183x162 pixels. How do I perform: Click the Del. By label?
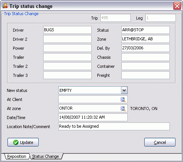pos(103,48)
